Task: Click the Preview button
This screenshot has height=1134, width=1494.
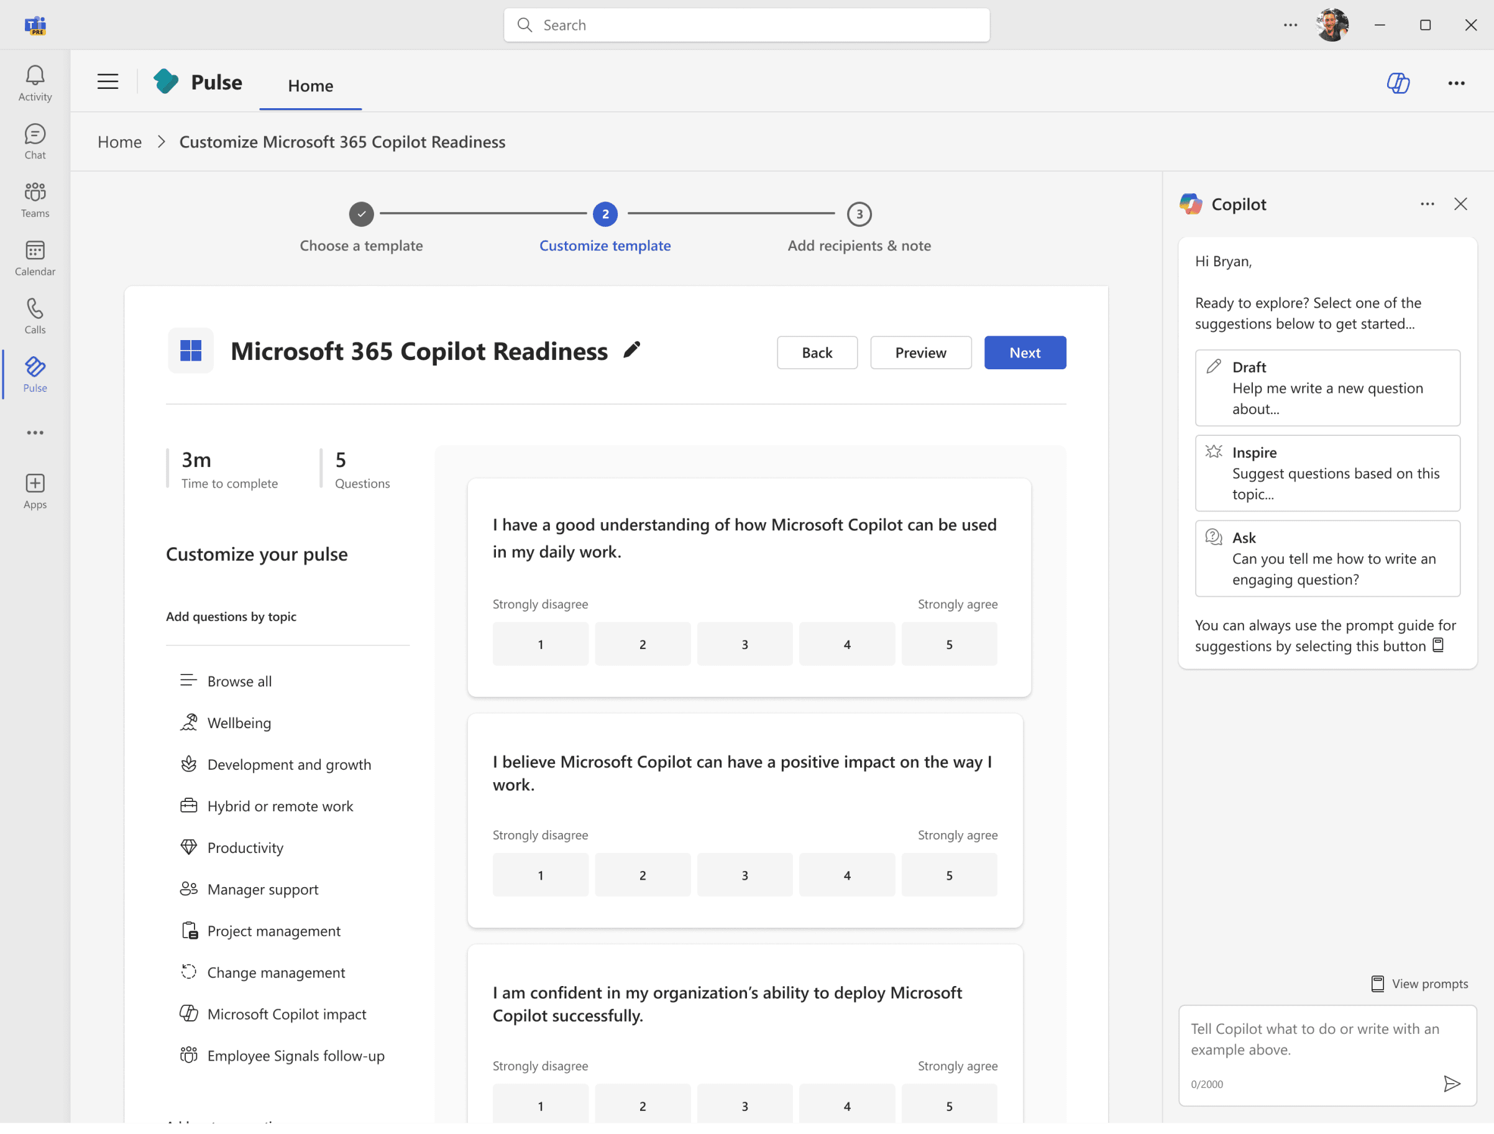Action: click(920, 353)
